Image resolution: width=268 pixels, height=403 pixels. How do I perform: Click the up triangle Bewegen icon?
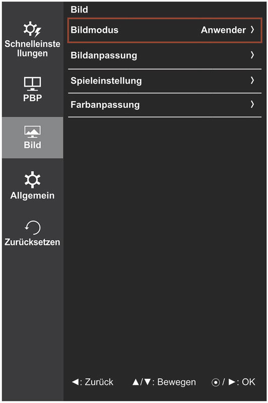tap(136, 382)
